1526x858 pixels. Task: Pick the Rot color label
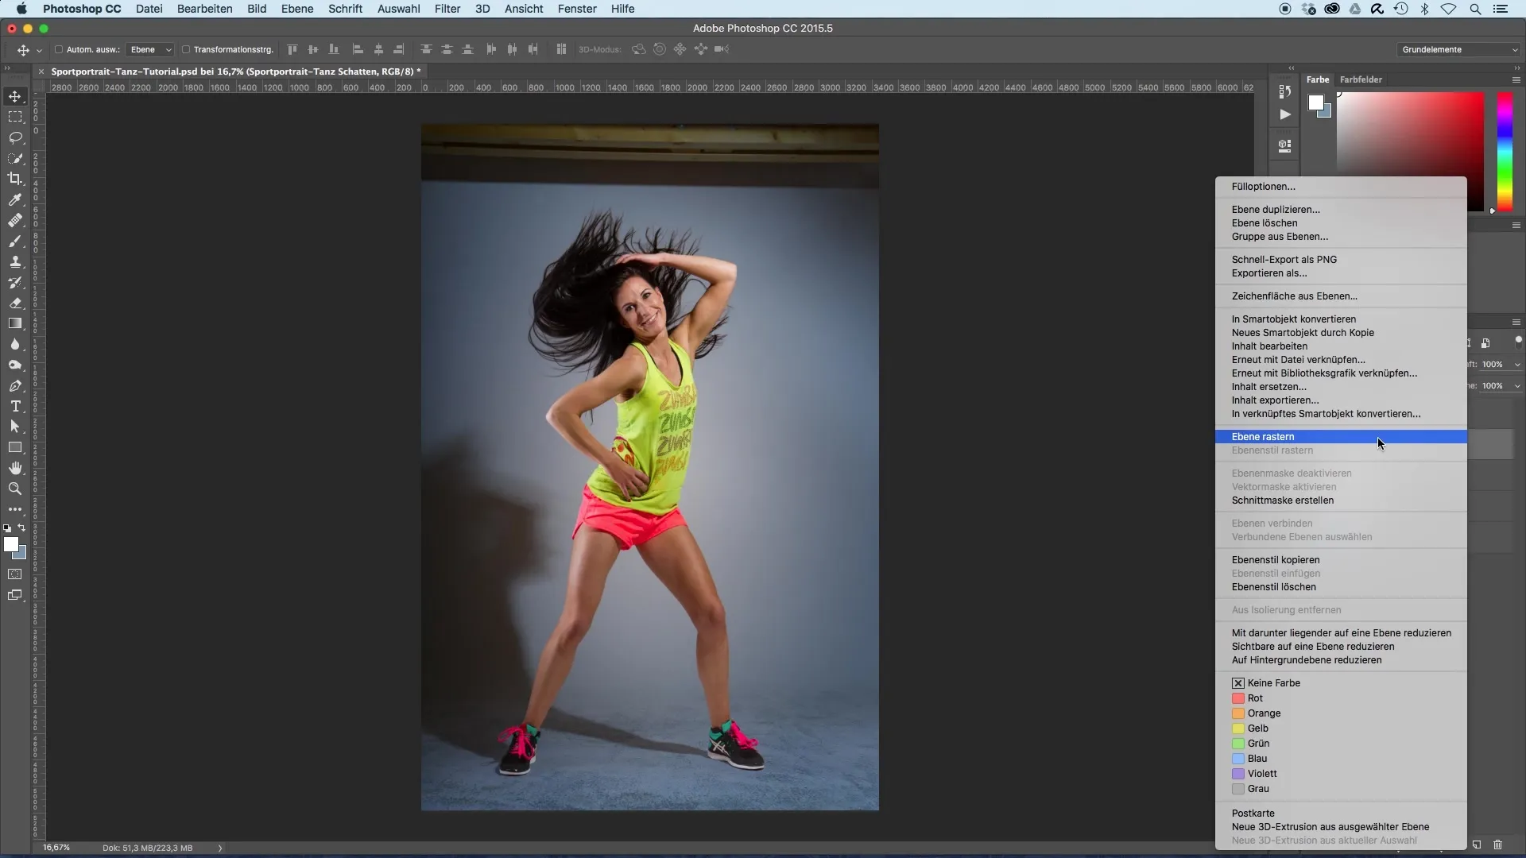(x=1247, y=698)
